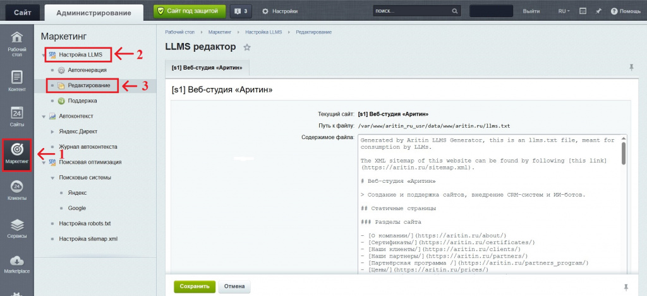Open the Маркетинг sidebar section
647x296 pixels.
[17, 155]
